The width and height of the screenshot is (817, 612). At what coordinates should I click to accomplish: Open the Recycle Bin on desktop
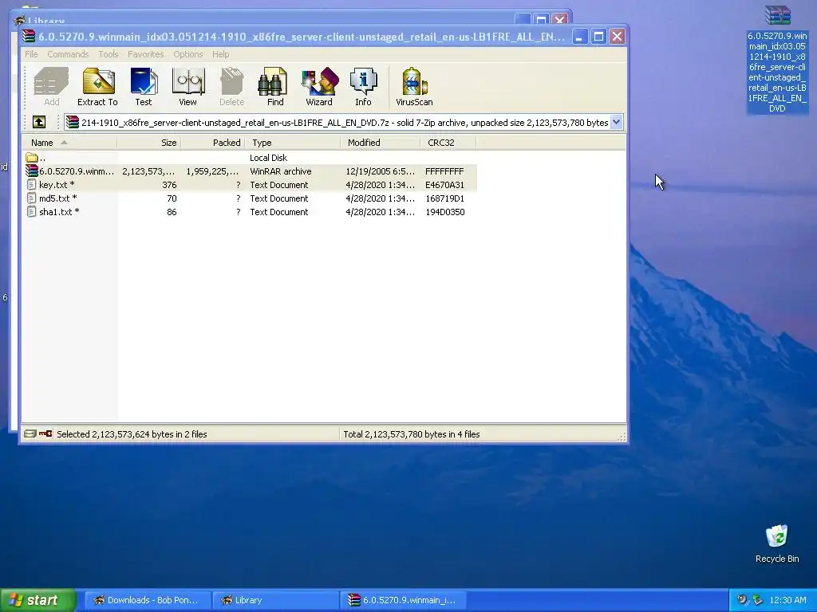point(777,543)
